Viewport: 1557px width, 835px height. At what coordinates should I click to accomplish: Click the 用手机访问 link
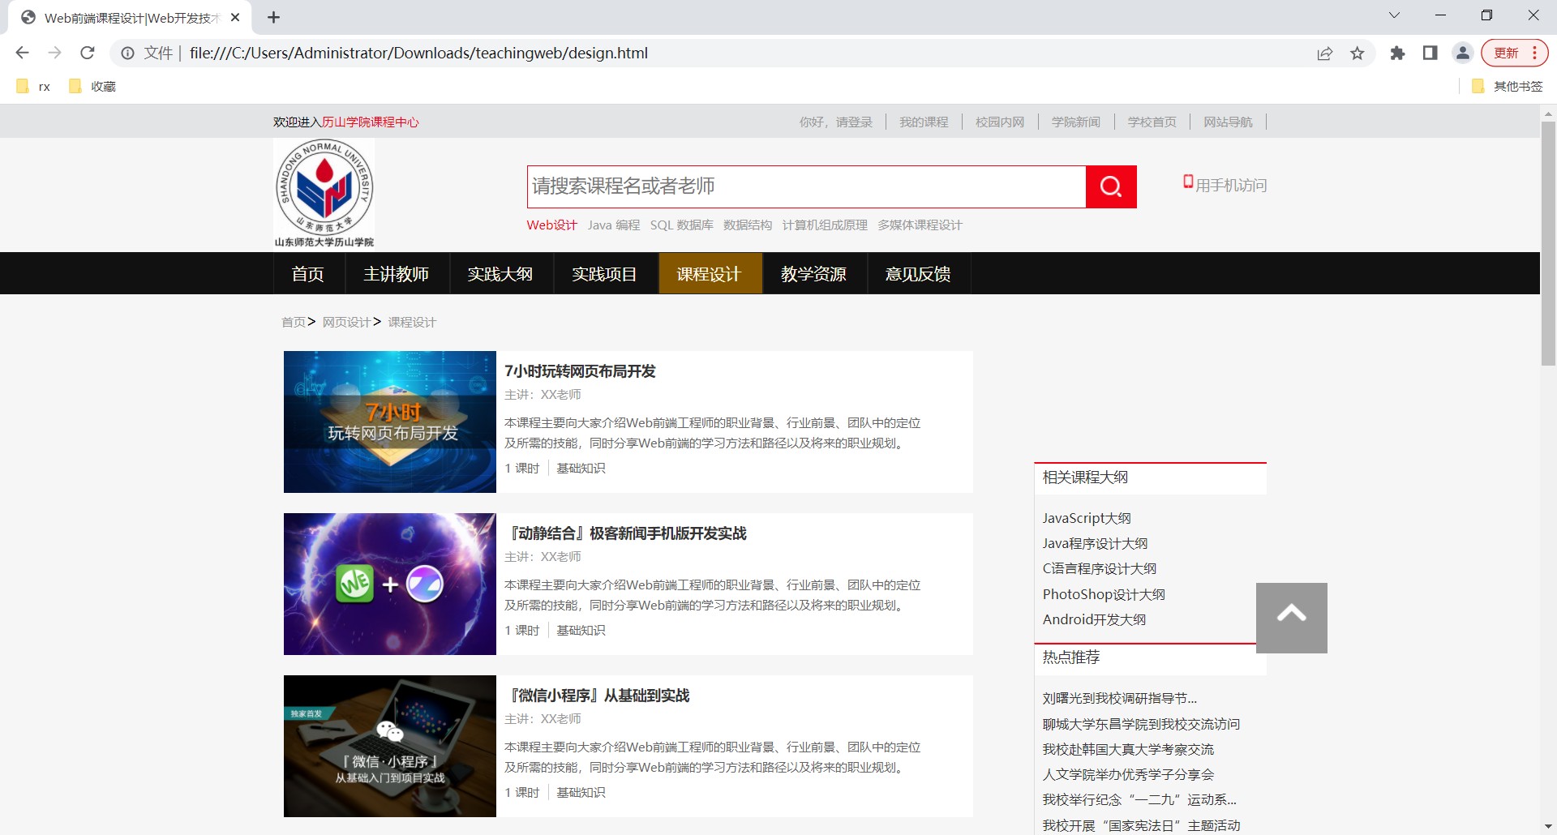pos(1231,186)
